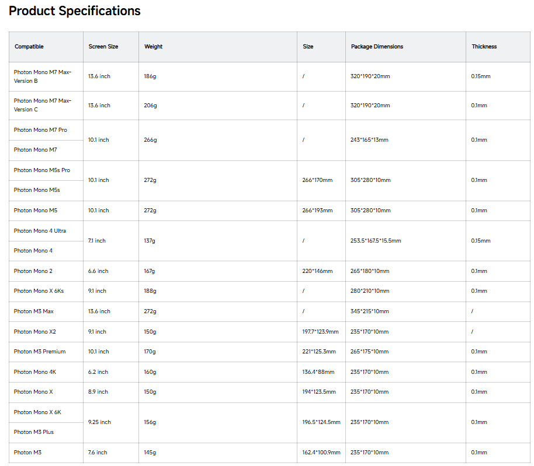Click the Photon Mono M5s Pro row label
The width and height of the screenshot is (534, 466).
42,170
